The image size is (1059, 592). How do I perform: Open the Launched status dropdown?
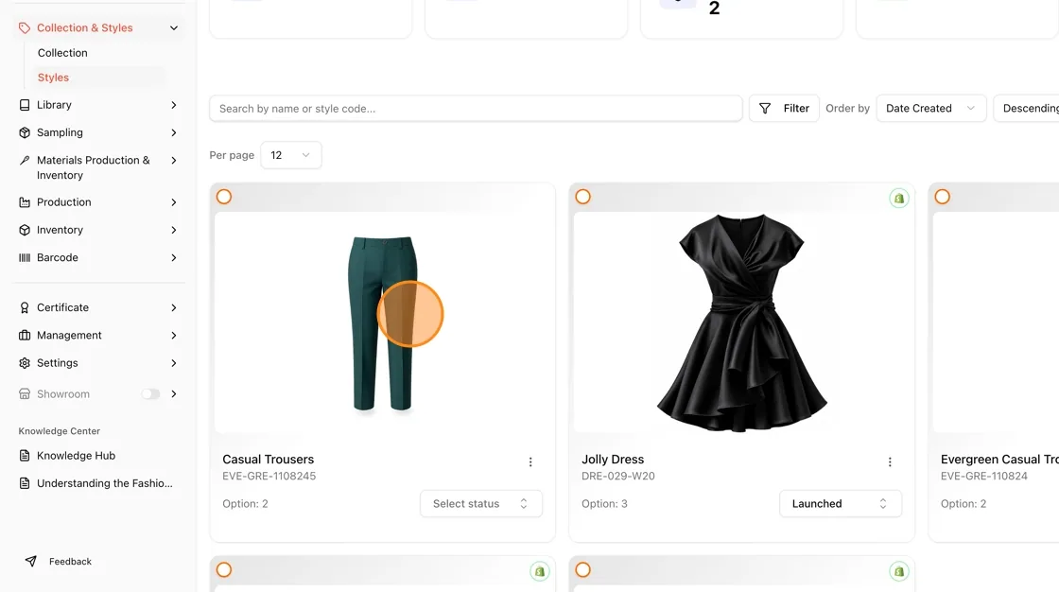pos(841,503)
